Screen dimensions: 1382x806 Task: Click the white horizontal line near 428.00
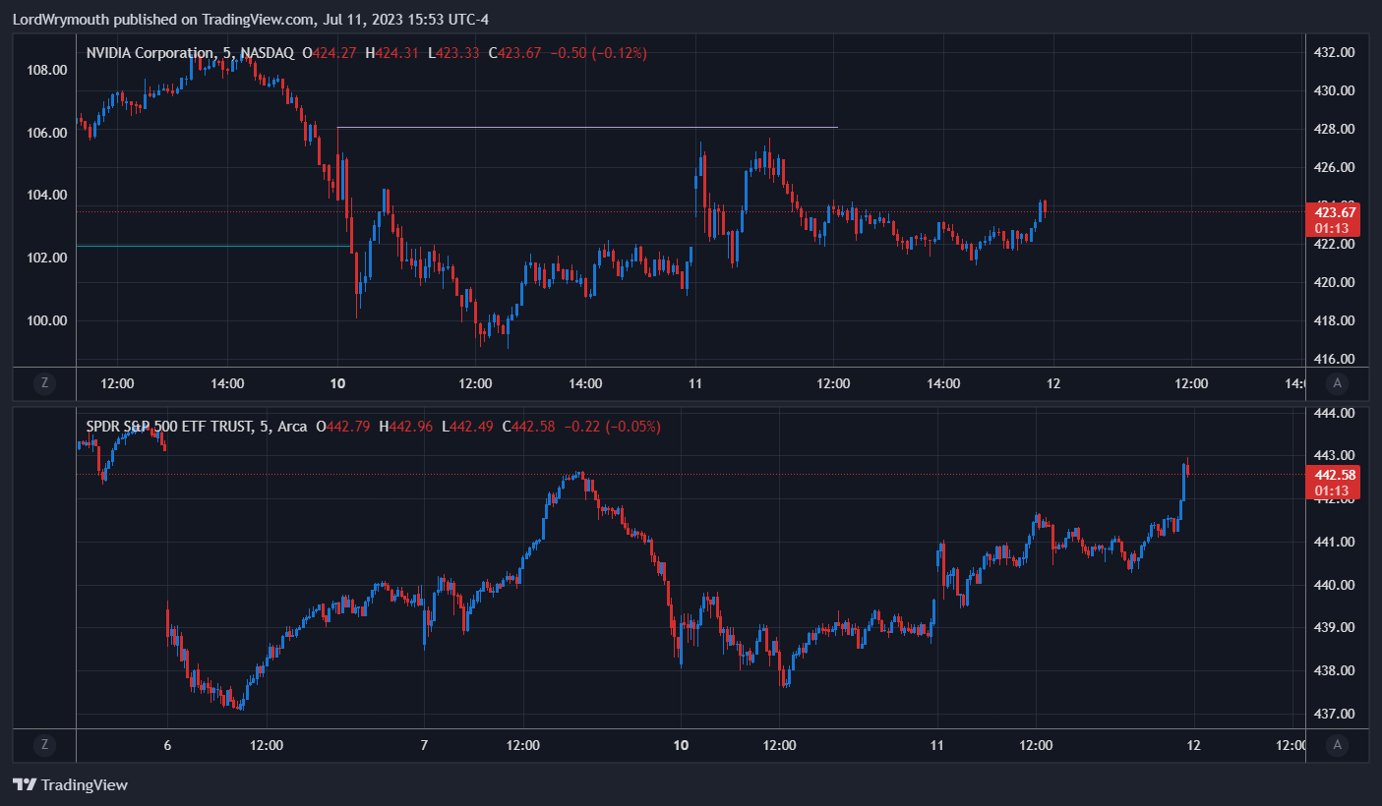click(587, 127)
